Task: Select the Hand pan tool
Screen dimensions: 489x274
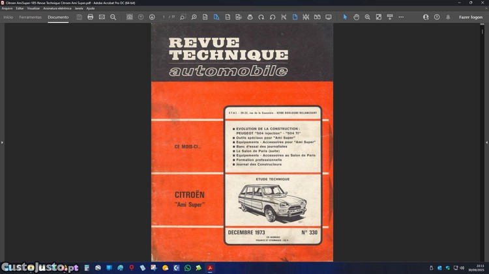Action: tap(357, 17)
